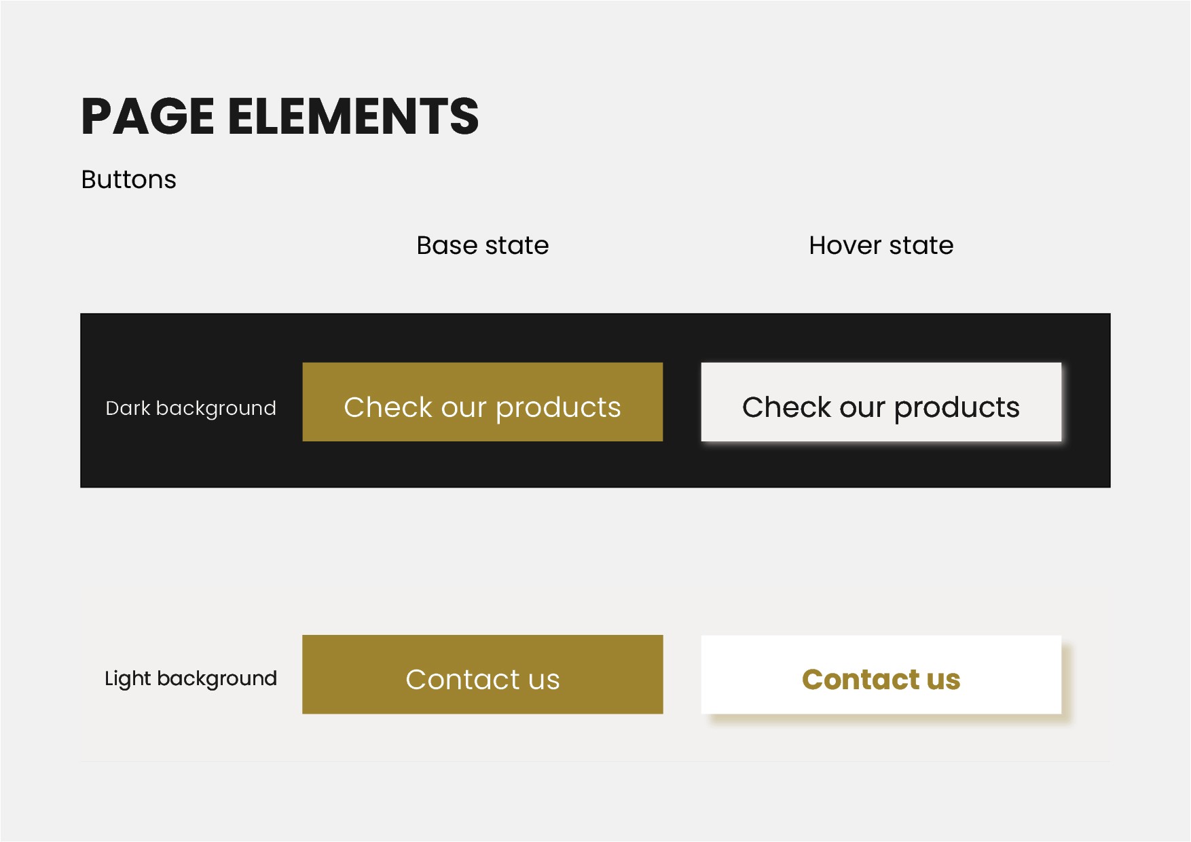The height and width of the screenshot is (842, 1191).
Task: Click the word "Base" in the column label
Action: pyautogui.click(x=447, y=245)
